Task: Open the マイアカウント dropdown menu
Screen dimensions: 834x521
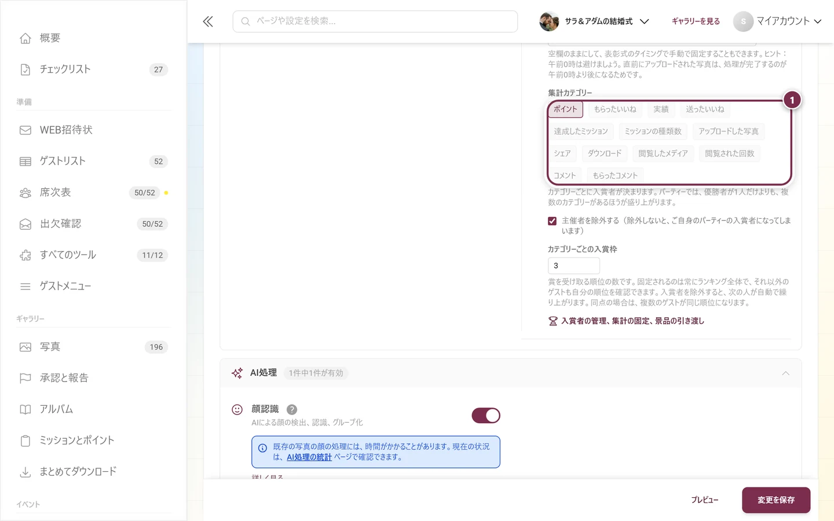Action: click(x=778, y=21)
